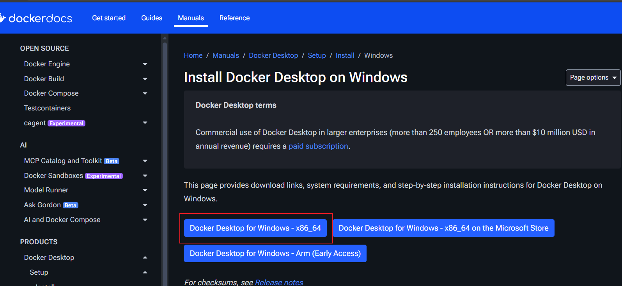
Task: Click the 'Install Docker Desktop on Windows' title
Action: pos(296,77)
